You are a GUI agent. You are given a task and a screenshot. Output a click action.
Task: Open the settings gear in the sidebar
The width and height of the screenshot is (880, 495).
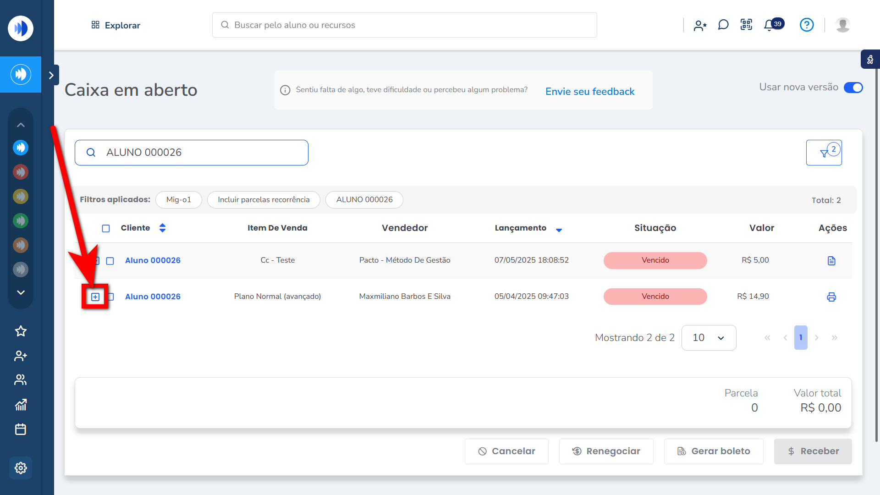21,468
